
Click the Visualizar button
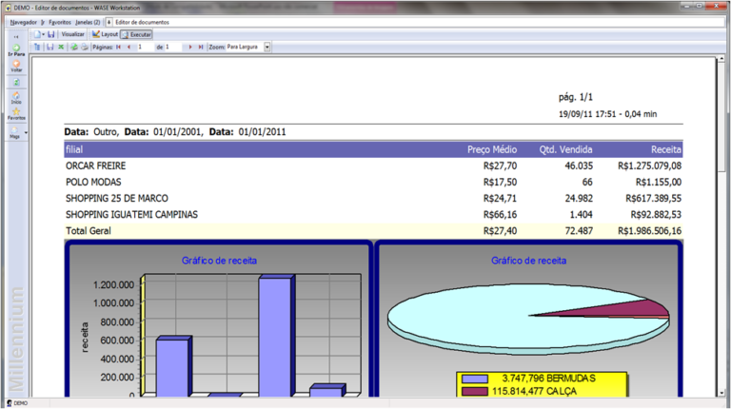(72, 34)
